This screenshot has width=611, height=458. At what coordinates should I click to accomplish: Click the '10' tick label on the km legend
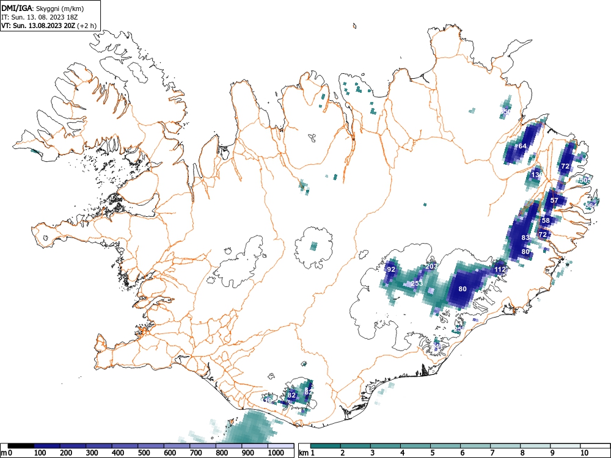coord(584,453)
